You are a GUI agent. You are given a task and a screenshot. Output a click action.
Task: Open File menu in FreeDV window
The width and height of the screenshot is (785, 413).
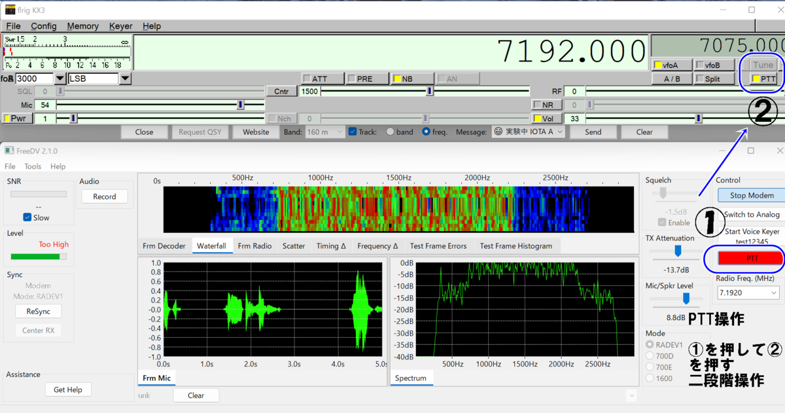pyautogui.click(x=10, y=167)
